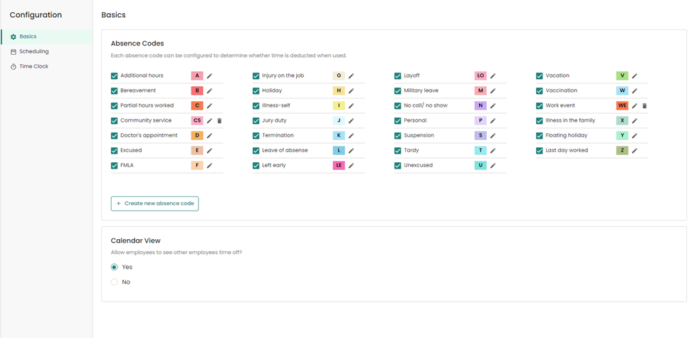This screenshot has height=338, width=694.
Task: Click pencil icon beside FMLA
Action: [209, 166]
